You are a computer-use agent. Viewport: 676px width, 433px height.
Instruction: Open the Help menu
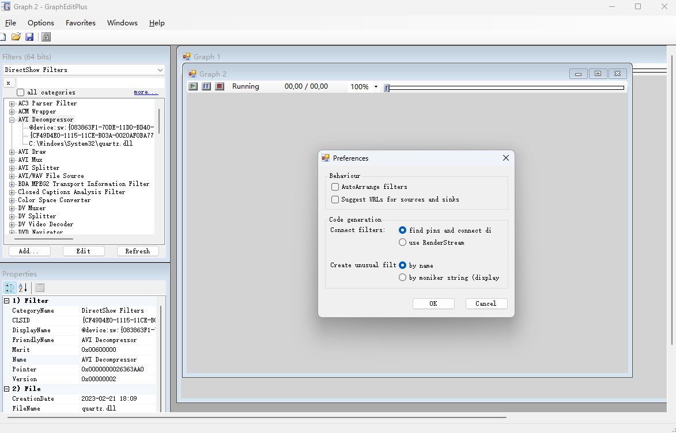click(157, 23)
